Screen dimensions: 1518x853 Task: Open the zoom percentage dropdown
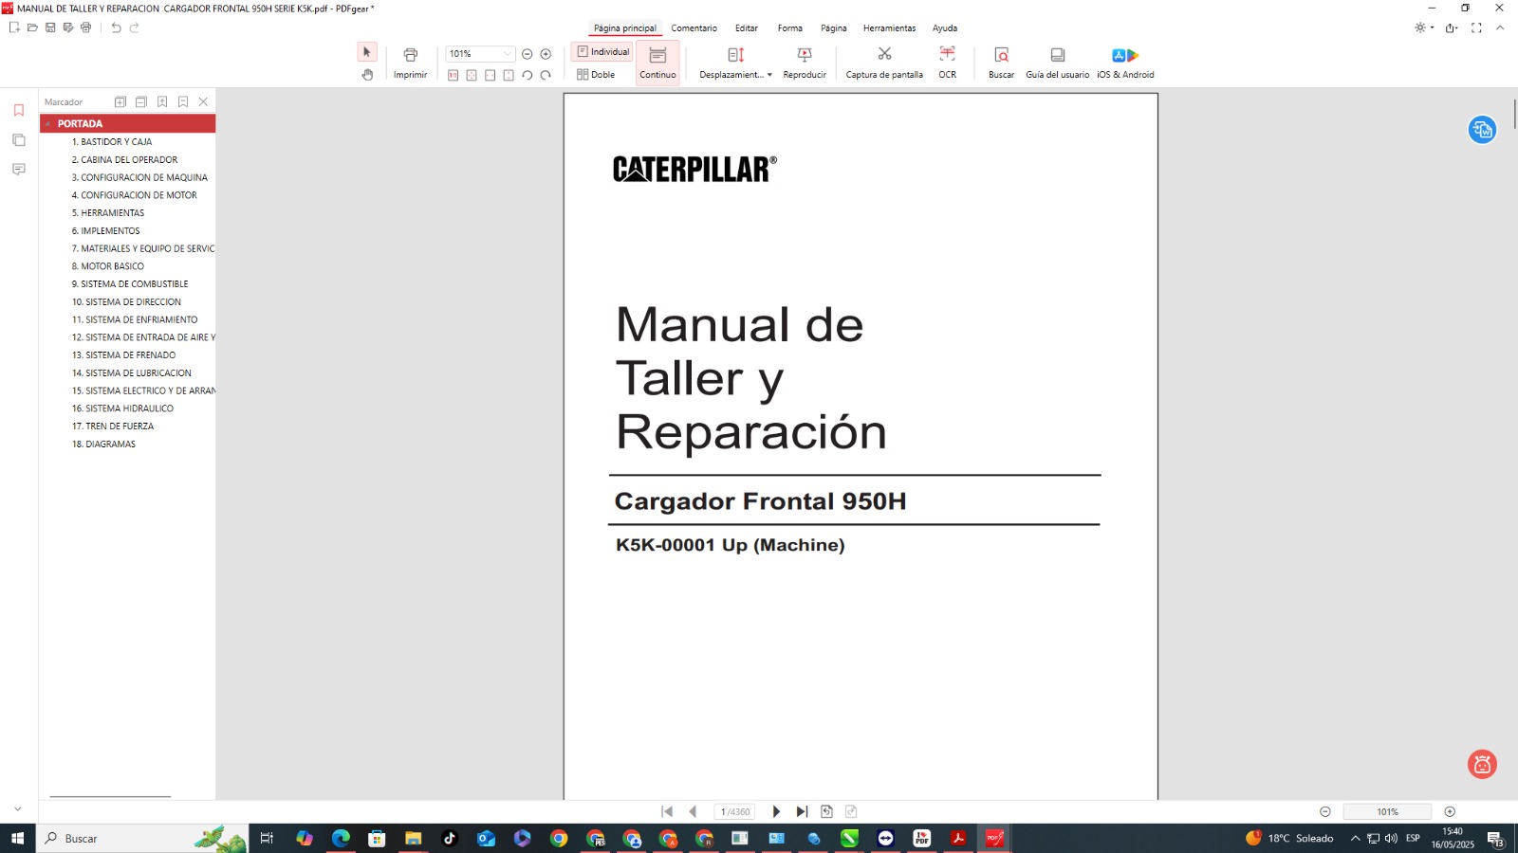click(508, 54)
